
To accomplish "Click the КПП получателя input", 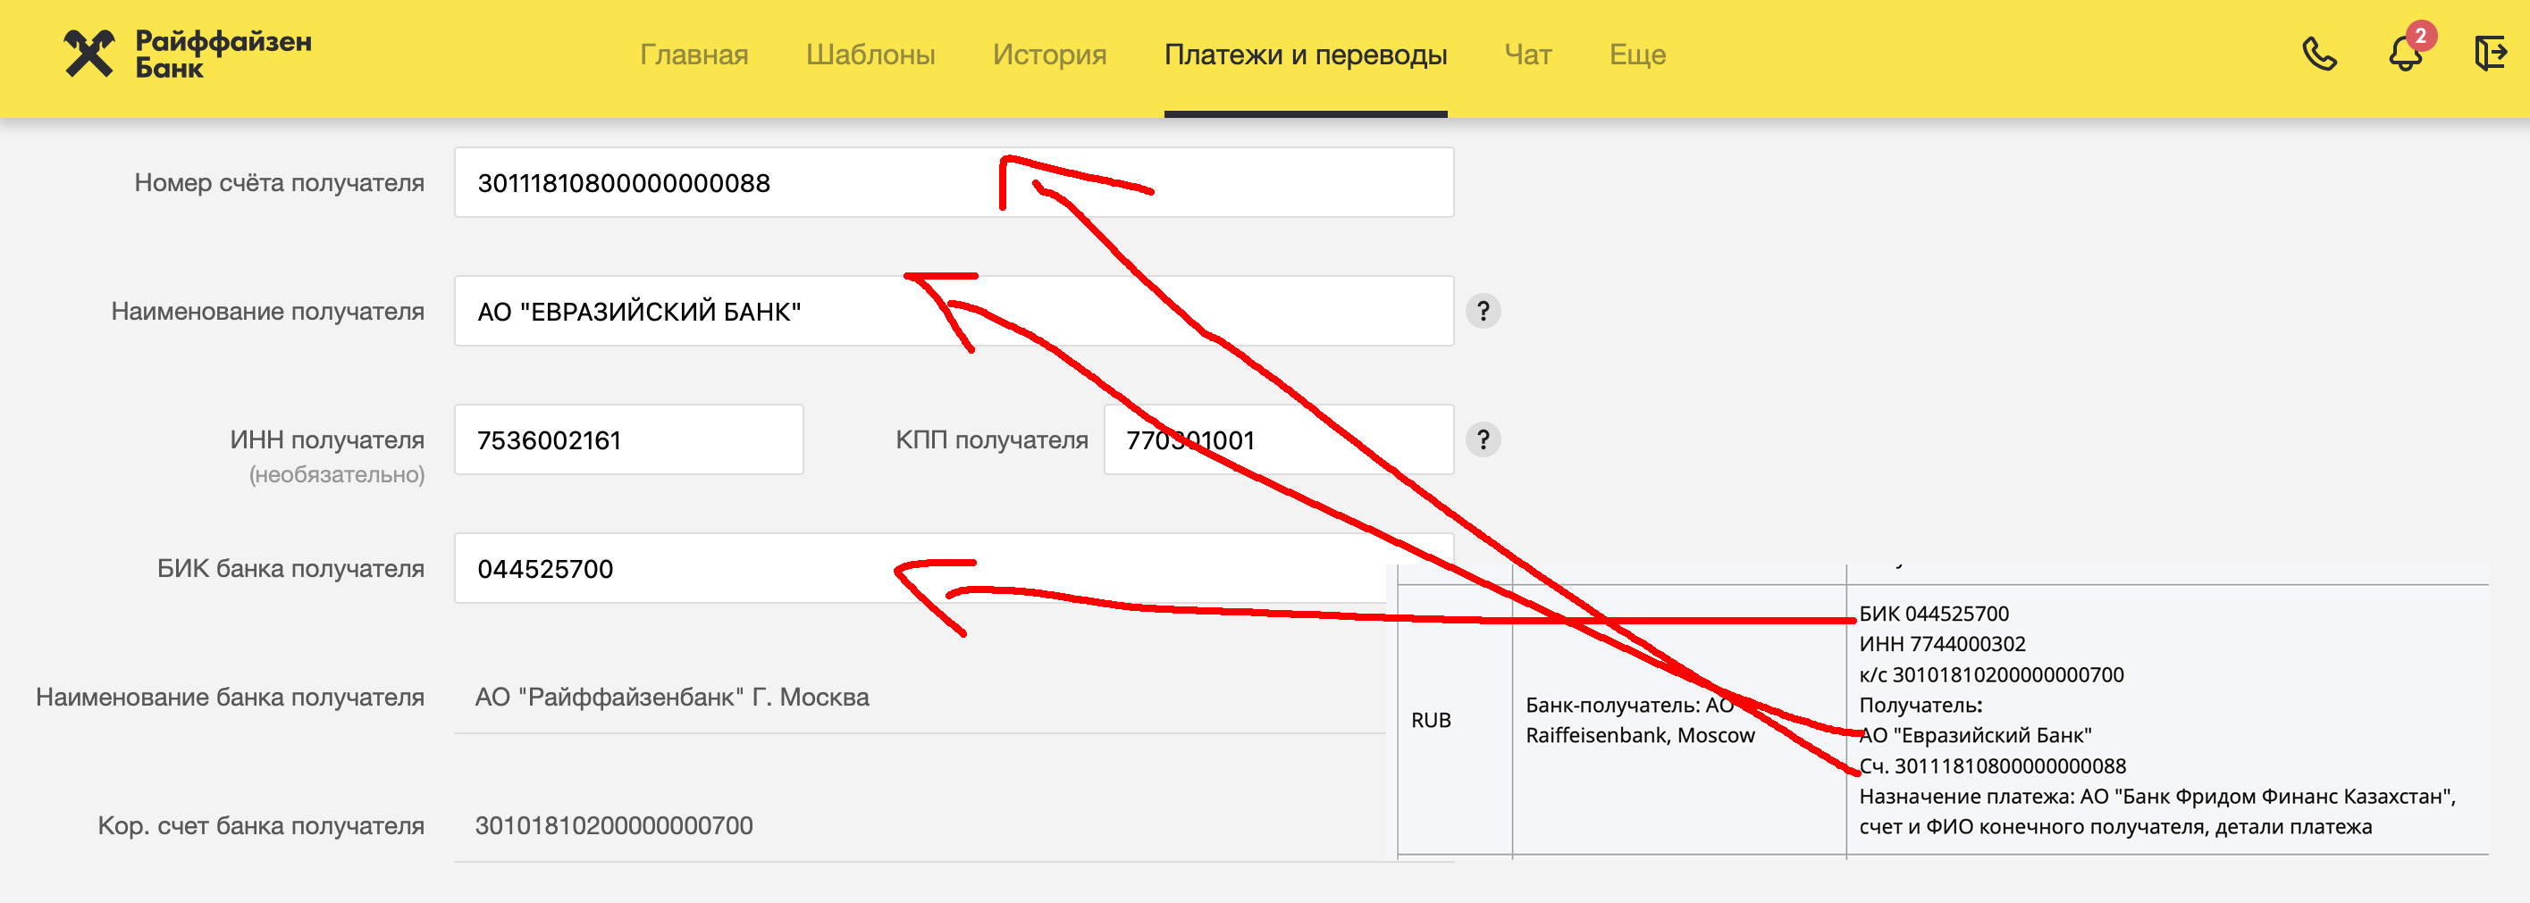I will coord(1279,439).
